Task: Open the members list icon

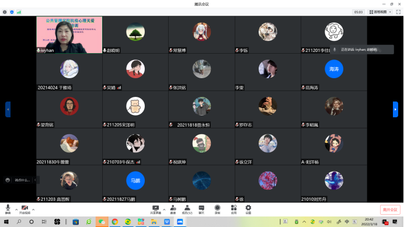Action: point(187,209)
